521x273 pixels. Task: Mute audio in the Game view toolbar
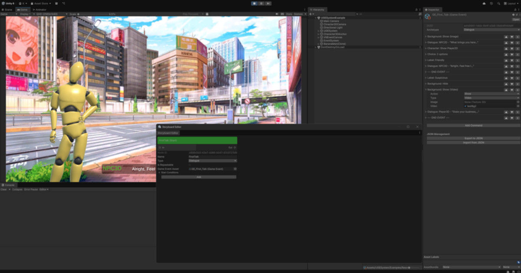point(277,14)
